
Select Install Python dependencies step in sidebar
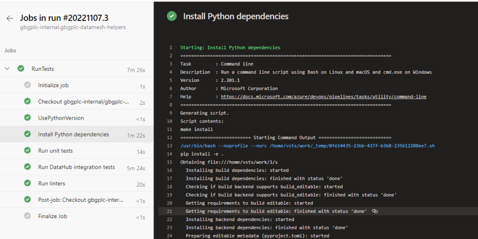coord(77,134)
